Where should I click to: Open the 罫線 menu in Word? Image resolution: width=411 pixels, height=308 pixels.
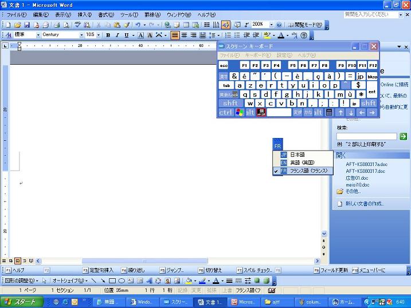click(x=152, y=15)
